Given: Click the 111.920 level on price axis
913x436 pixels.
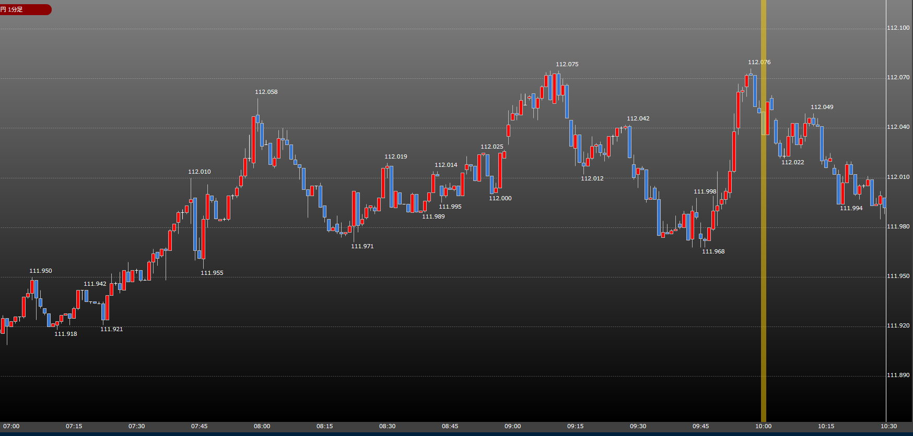Looking at the screenshot, I should click(x=898, y=325).
